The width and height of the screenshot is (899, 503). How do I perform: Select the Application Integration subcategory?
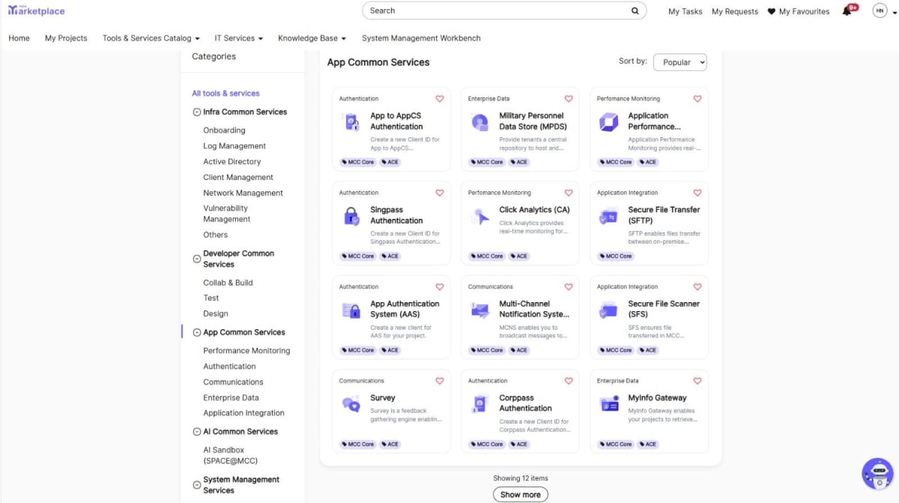243,413
